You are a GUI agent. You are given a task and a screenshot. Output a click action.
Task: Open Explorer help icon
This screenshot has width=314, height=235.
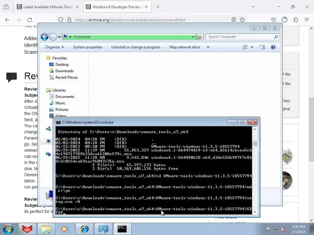pos(273,47)
